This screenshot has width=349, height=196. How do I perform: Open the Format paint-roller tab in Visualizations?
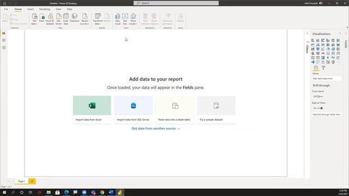323,68
